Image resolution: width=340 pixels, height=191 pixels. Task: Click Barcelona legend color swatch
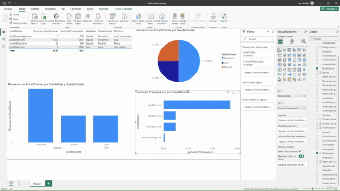pyautogui.click(x=223, y=58)
